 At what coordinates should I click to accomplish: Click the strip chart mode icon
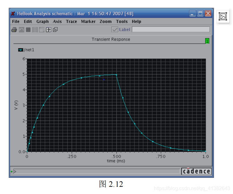click(x=35, y=30)
